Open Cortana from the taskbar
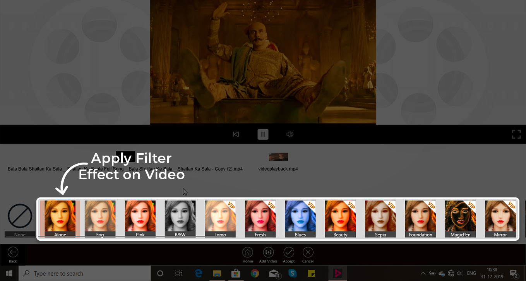 point(160,273)
